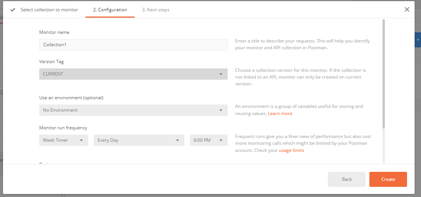Open the usage limits link
Image resolution: width=421 pixels, height=197 pixels.
[x=291, y=150]
